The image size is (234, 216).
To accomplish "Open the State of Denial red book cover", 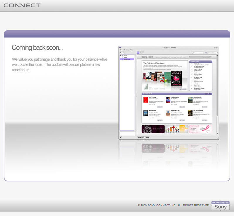I will click(145, 100).
